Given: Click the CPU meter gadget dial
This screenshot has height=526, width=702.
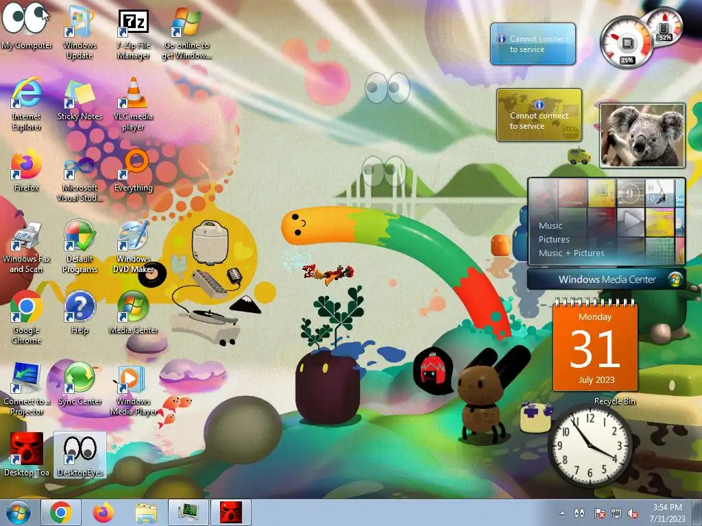Looking at the screenshot, I should click(x=627, y=43).
